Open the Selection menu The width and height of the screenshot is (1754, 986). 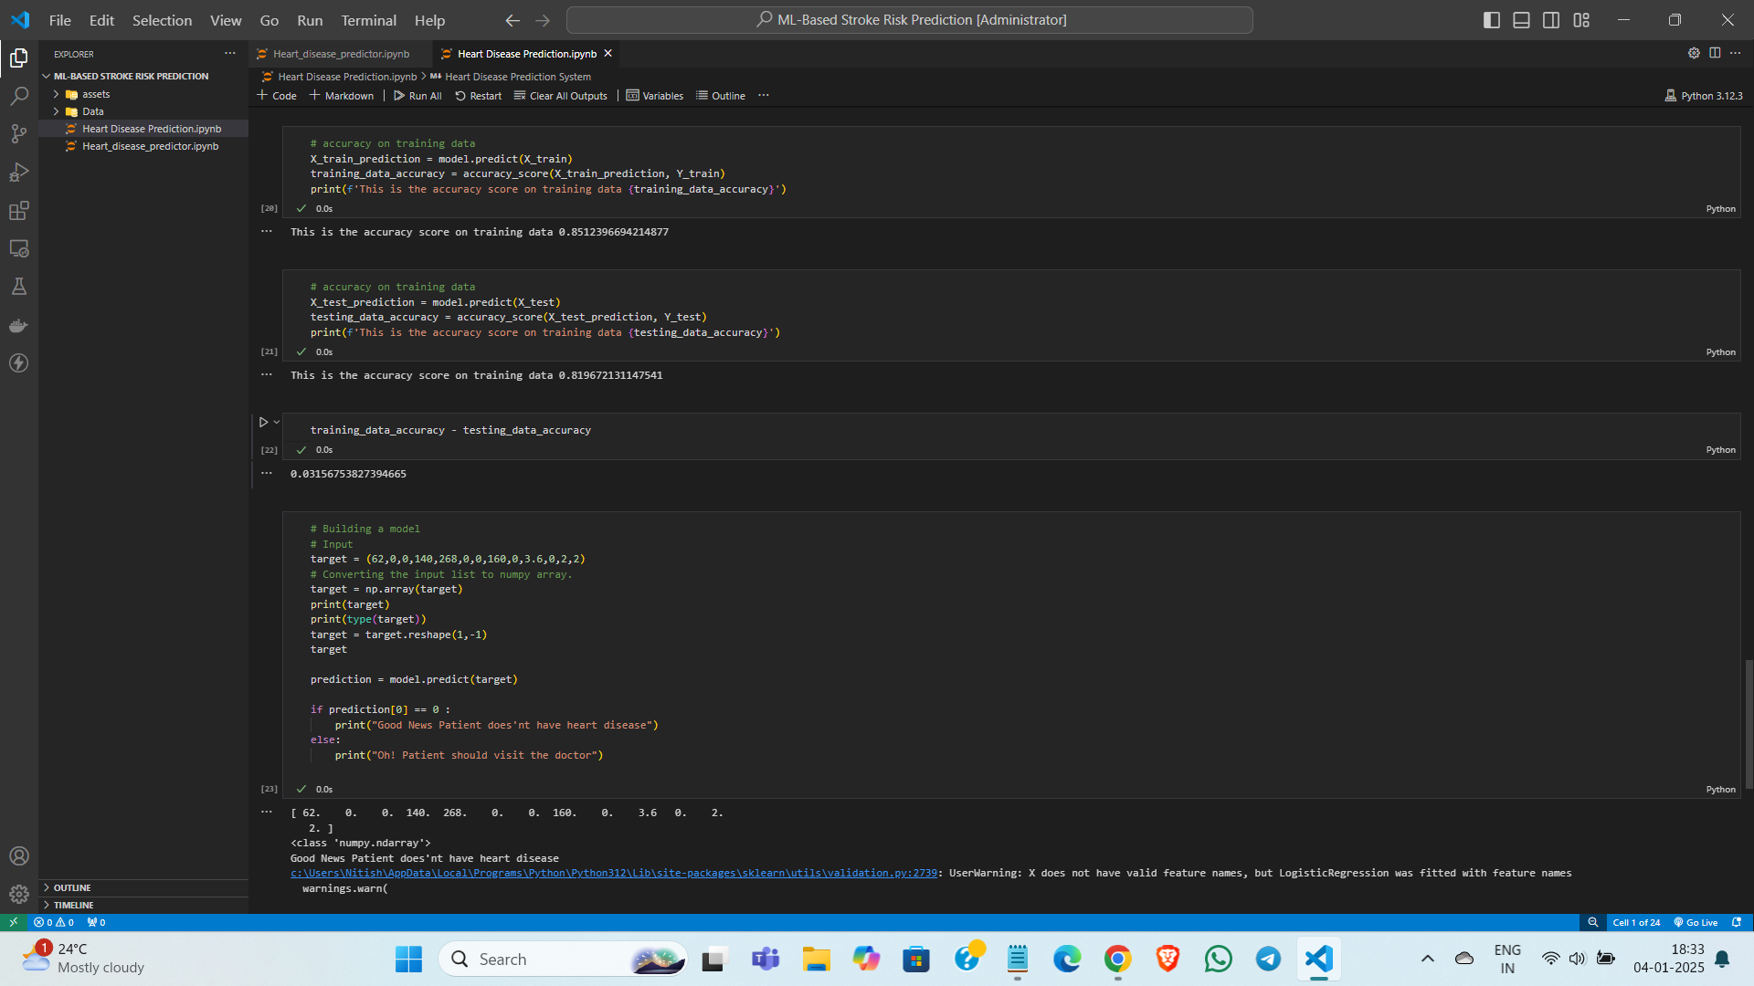[162, 20]
